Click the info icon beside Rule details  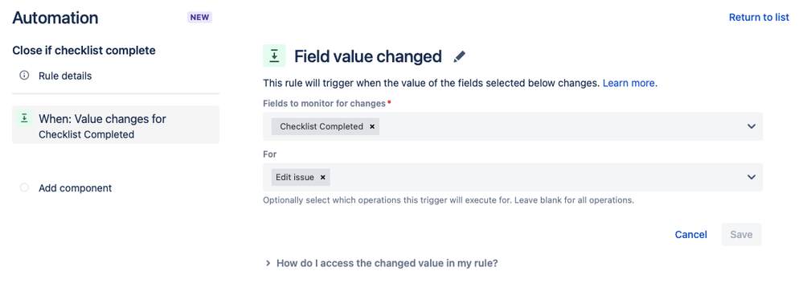pyautogui.click(x=23, y=76)
